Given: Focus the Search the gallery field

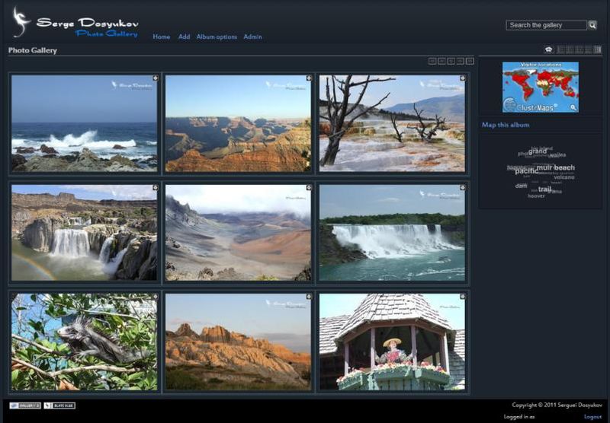Looking at the screenshot, I should (x=546, y=25).
